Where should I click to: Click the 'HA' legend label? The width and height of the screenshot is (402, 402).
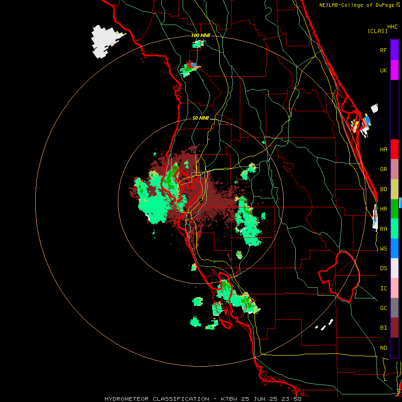pos(383,150)
